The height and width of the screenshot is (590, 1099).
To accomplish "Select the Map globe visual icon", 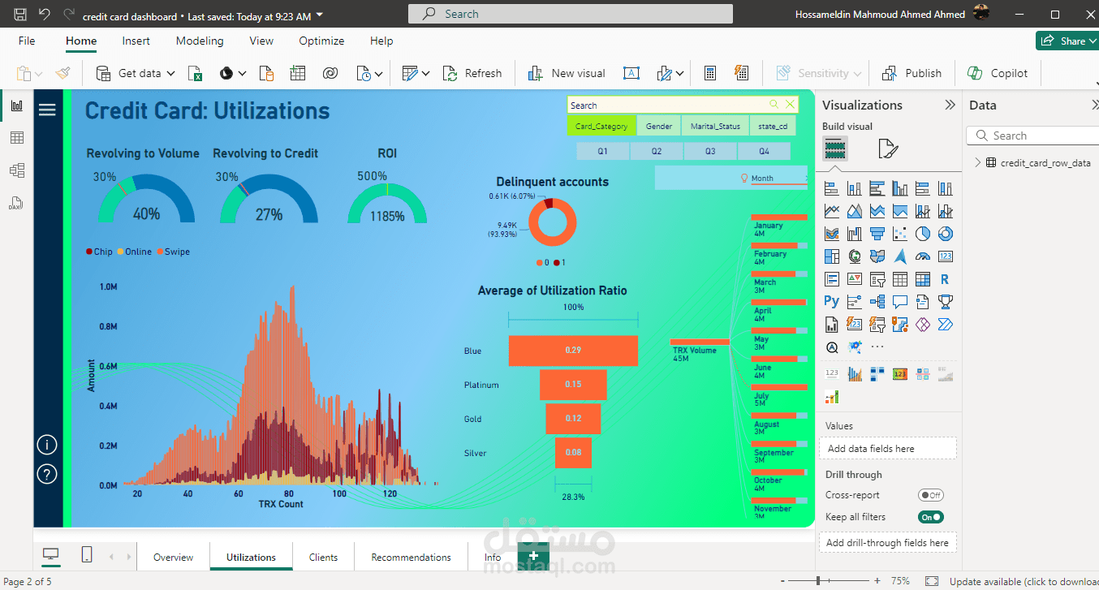I will [x=855, y=256].
